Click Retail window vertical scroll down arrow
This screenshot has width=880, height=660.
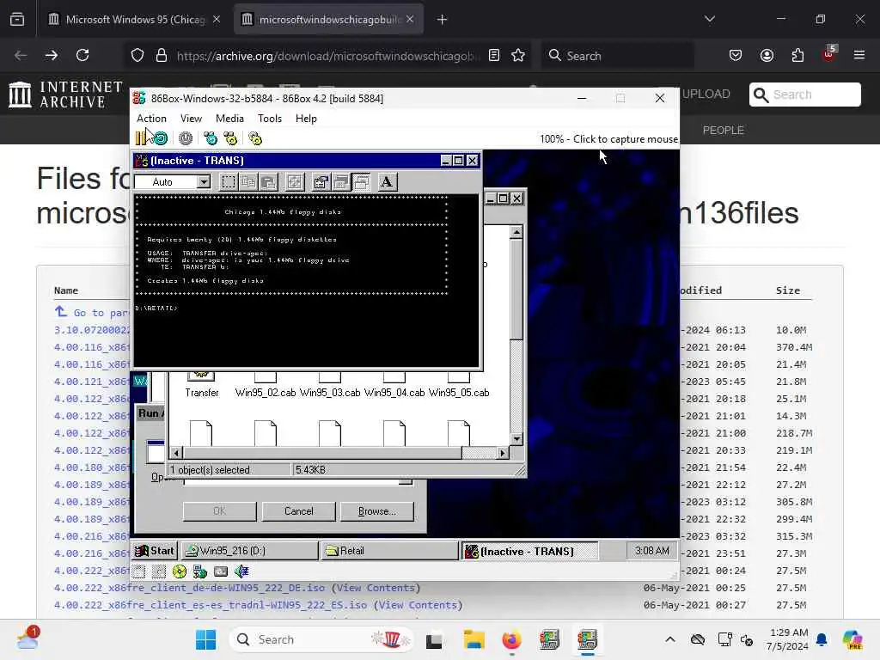pos(516,439)
